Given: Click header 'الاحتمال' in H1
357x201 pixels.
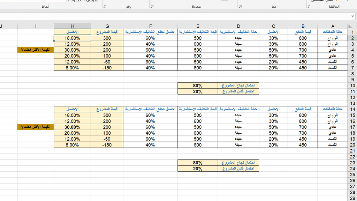Looking at the screenshot, I should (73, 32).
